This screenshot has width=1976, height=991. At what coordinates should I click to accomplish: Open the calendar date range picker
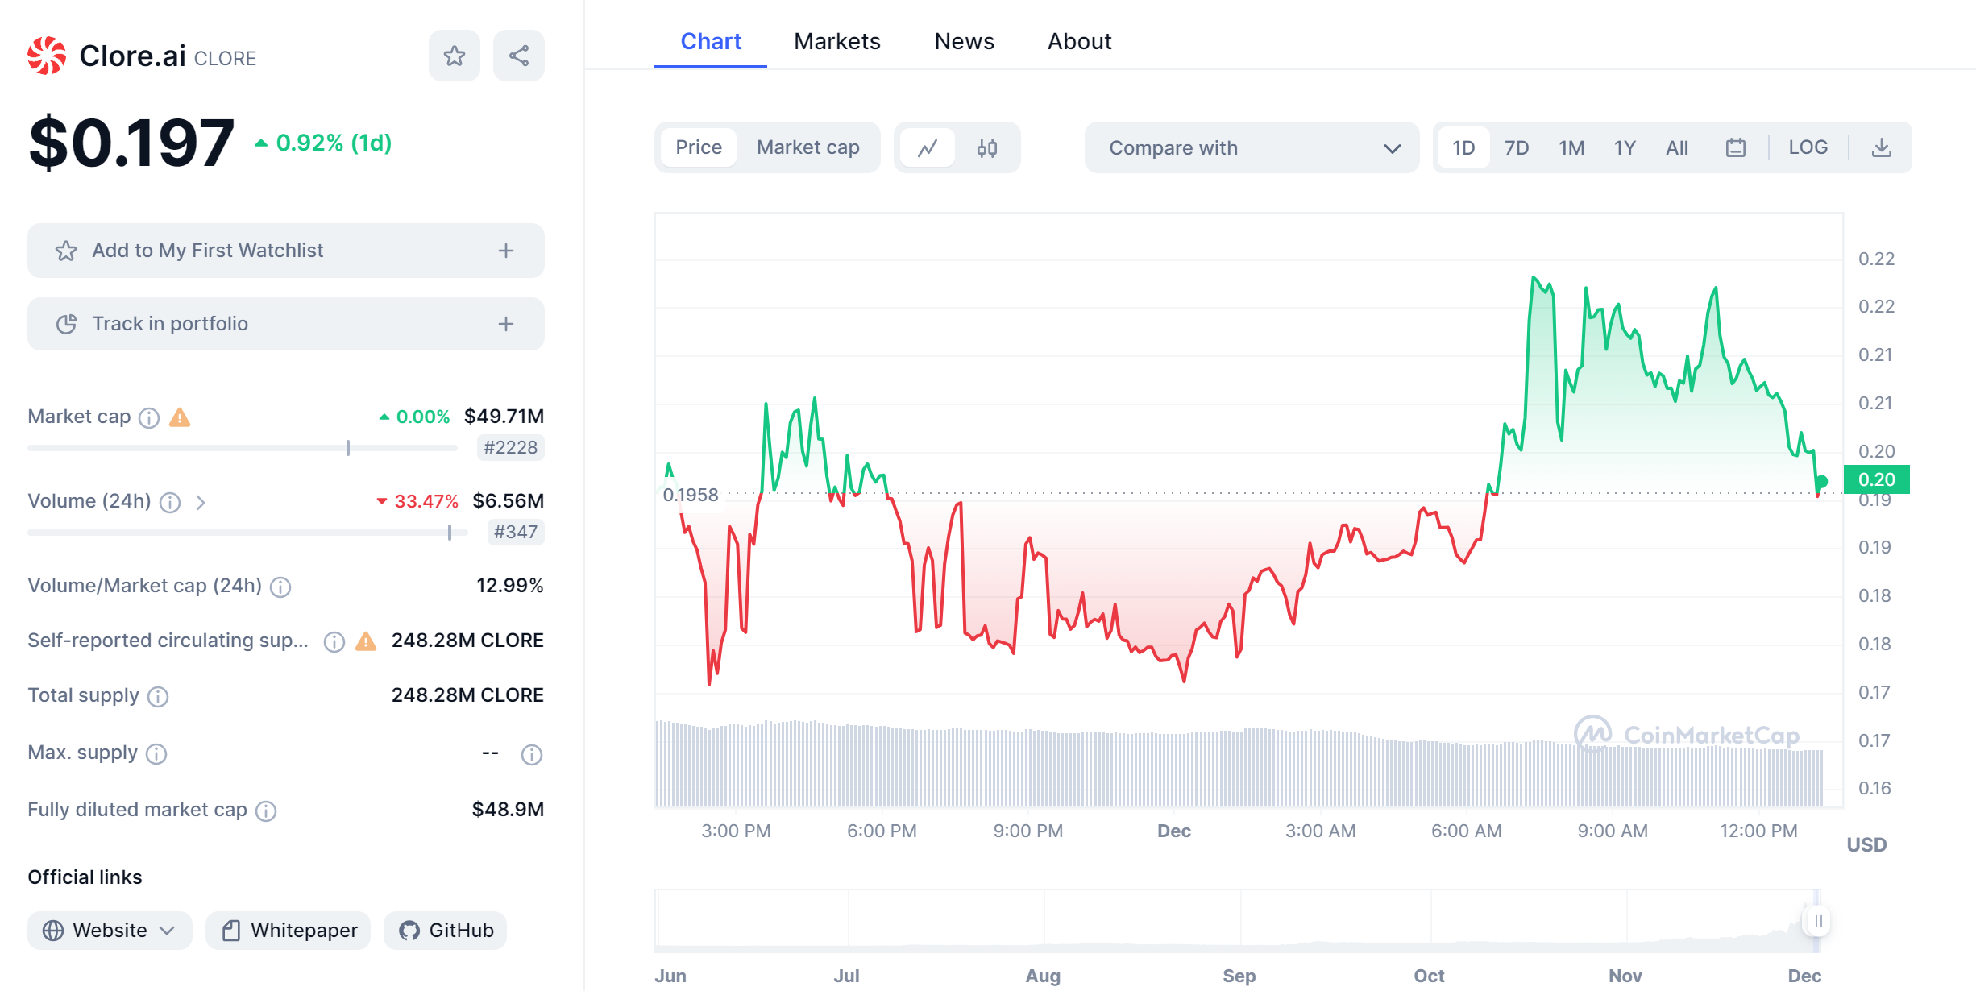click(1735, 147)
